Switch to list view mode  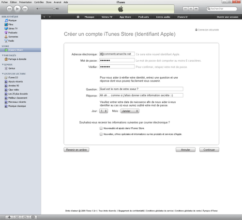(185, 9)
